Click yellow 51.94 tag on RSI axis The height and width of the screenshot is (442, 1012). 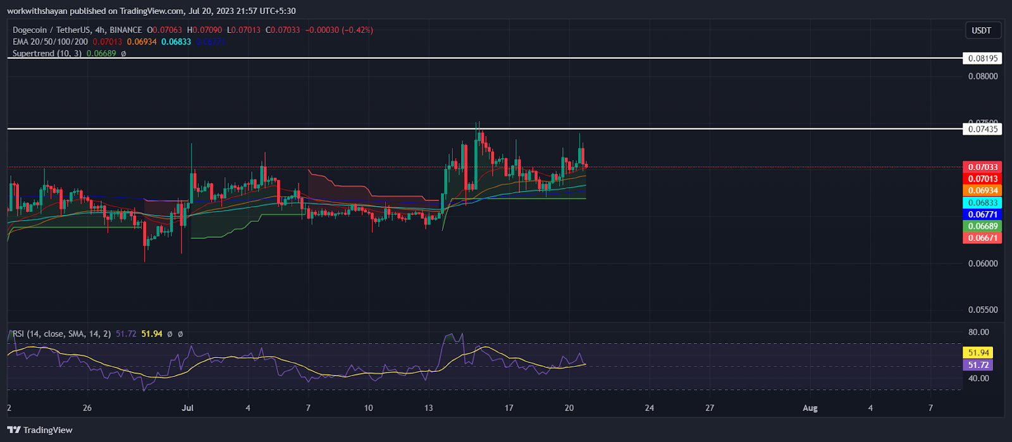click(x=978, y=353)
